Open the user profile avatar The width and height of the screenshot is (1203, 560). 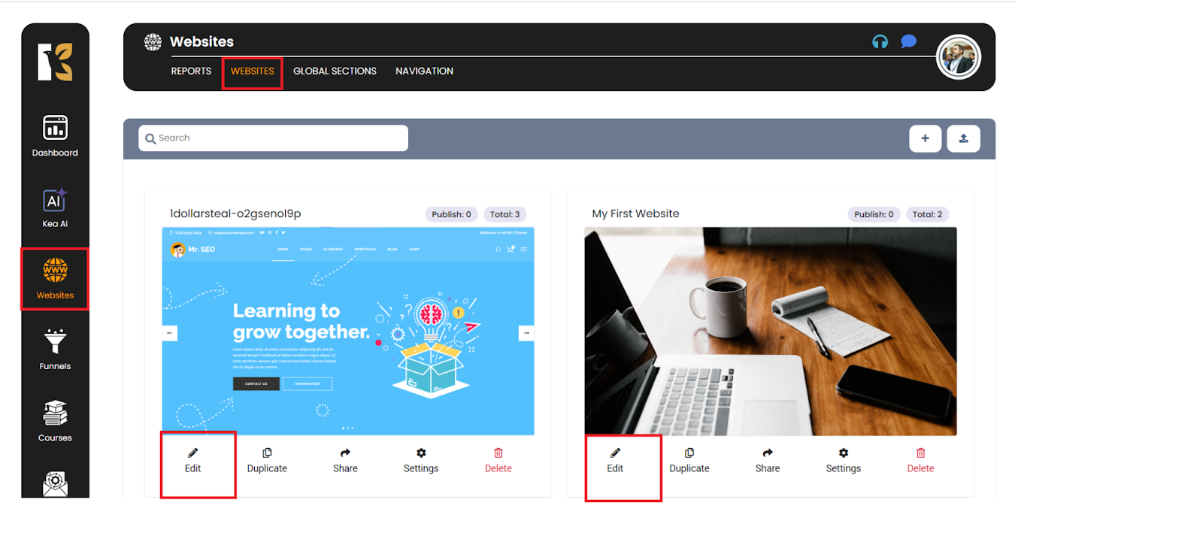click(958, 57)
